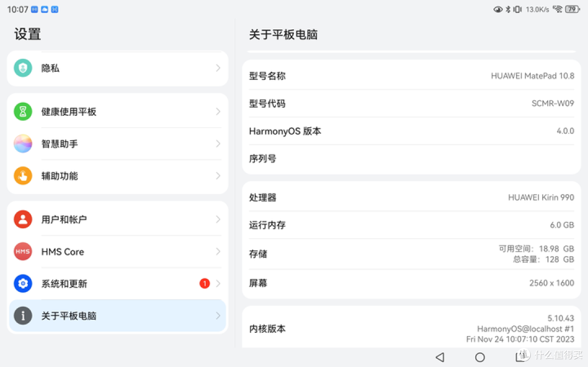Tap the vibrate mode status icon
588x367 pixels.
(518, 9)
